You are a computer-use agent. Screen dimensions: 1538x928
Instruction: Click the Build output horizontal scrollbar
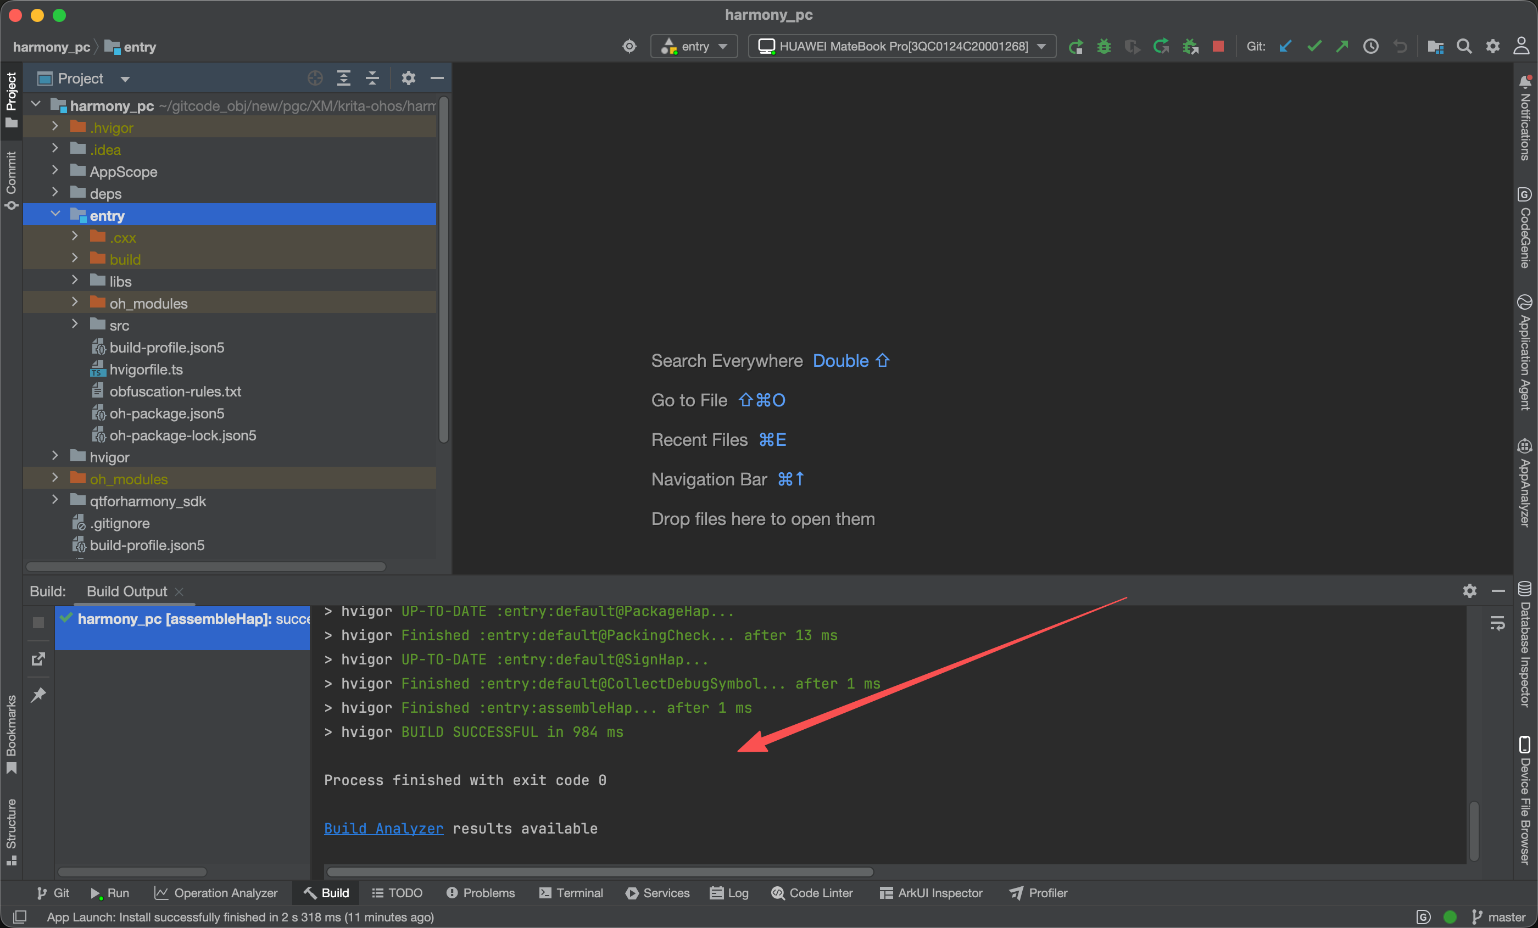click(599, 871)
